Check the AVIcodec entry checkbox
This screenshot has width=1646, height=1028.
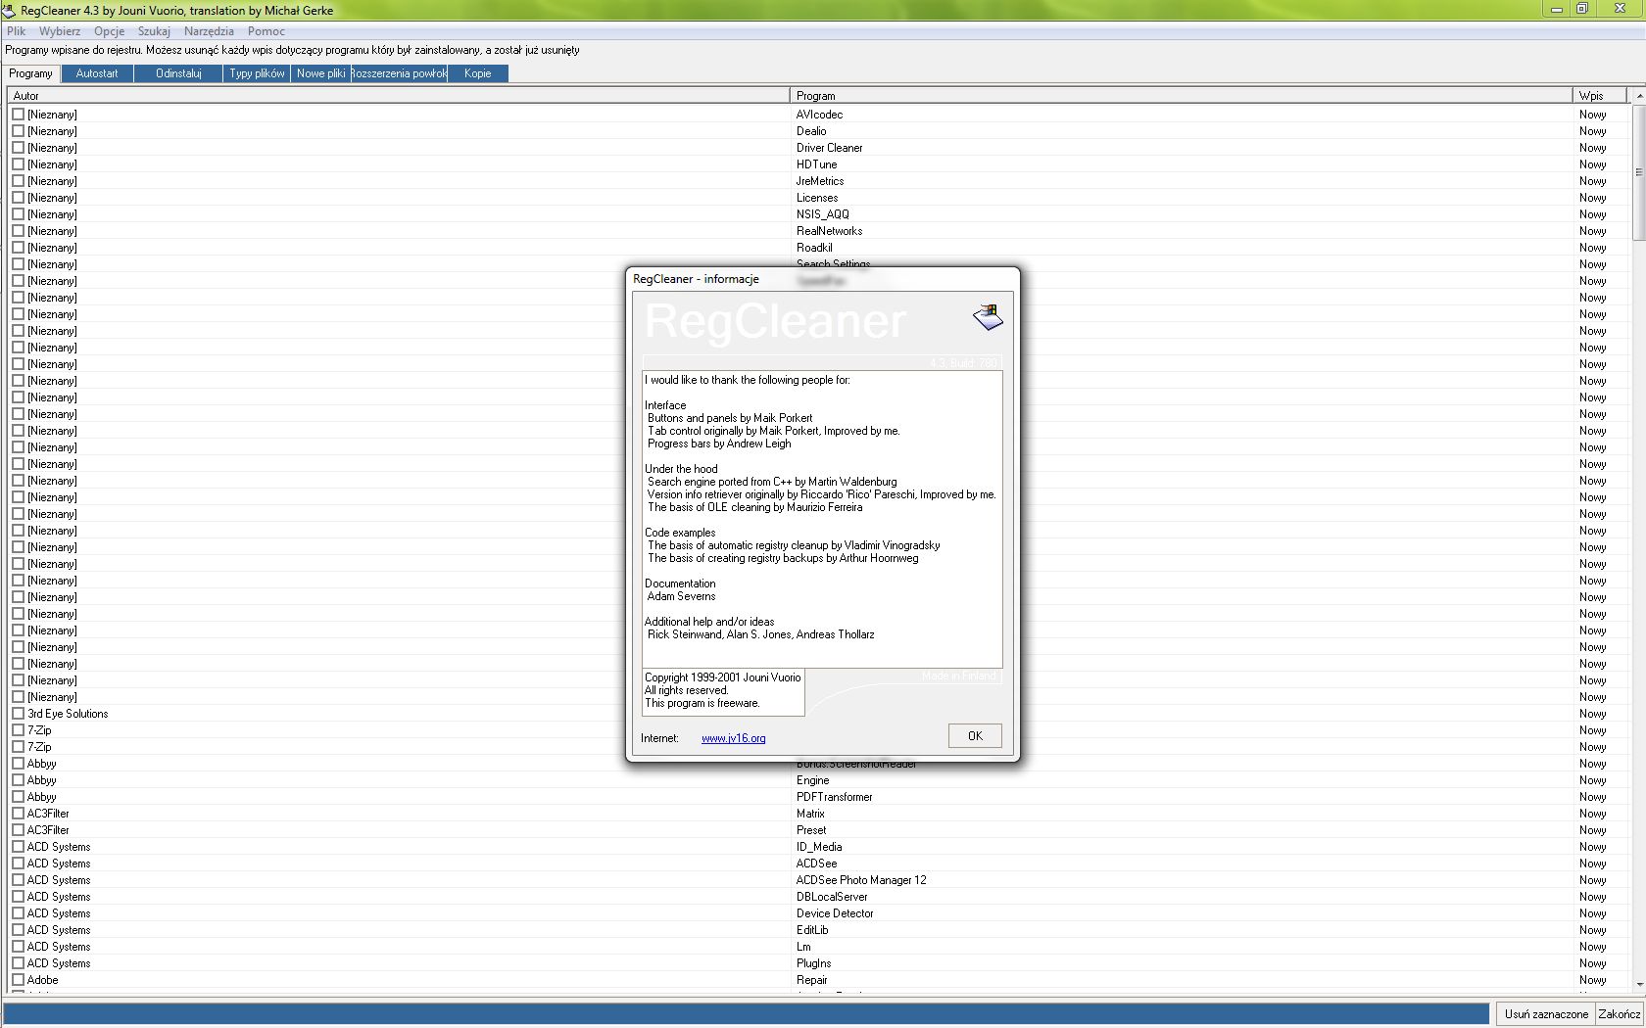18,115
